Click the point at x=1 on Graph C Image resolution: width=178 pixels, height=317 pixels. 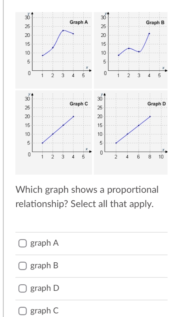click(43, 143)
